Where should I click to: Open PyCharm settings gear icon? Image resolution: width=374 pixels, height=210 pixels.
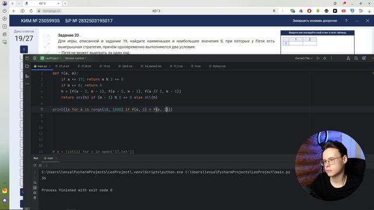tap(363, 58)
